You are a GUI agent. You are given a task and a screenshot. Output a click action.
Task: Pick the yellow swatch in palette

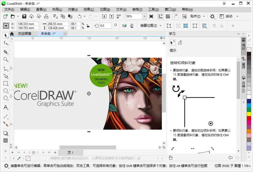tap(249, 113)
